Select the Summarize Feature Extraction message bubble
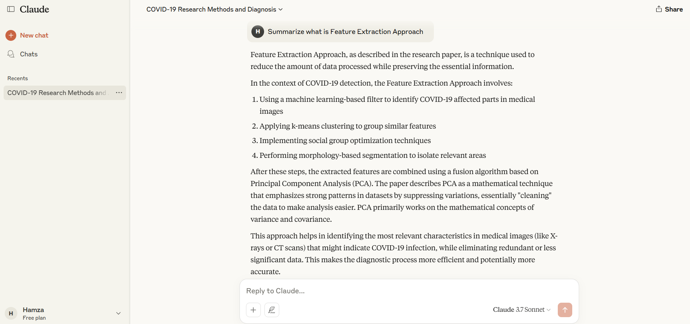This screenshot has height=324, width=690. pos(345,32)
